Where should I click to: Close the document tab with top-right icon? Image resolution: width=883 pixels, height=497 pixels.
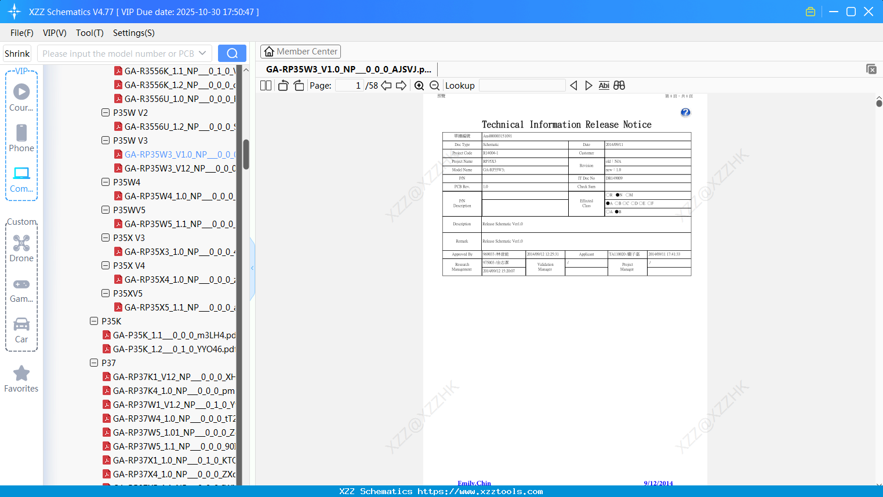(871, 69)
